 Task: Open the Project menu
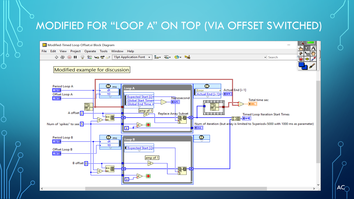[x=75, y=51]
